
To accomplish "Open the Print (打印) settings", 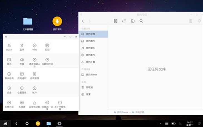I will coord(47,47).
